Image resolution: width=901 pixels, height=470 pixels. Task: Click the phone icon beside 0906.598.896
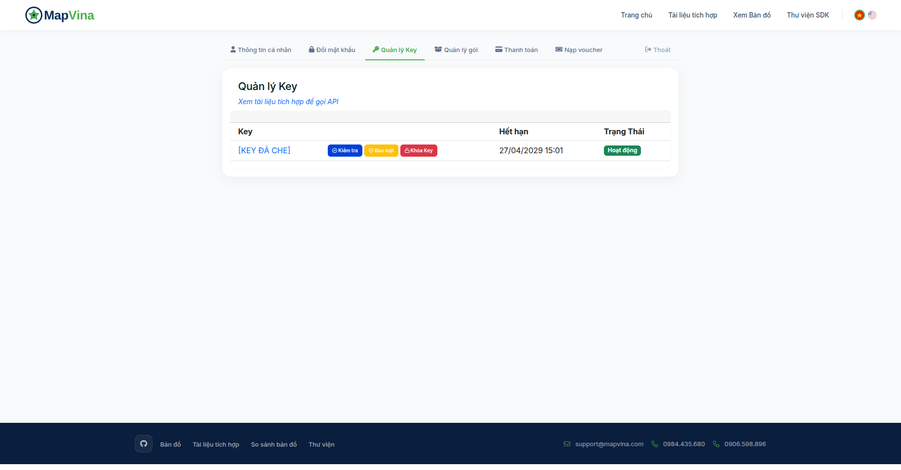(716, 444)
